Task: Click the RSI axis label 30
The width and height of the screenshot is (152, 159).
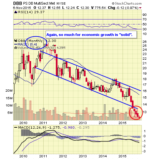Action: point(144,29)
